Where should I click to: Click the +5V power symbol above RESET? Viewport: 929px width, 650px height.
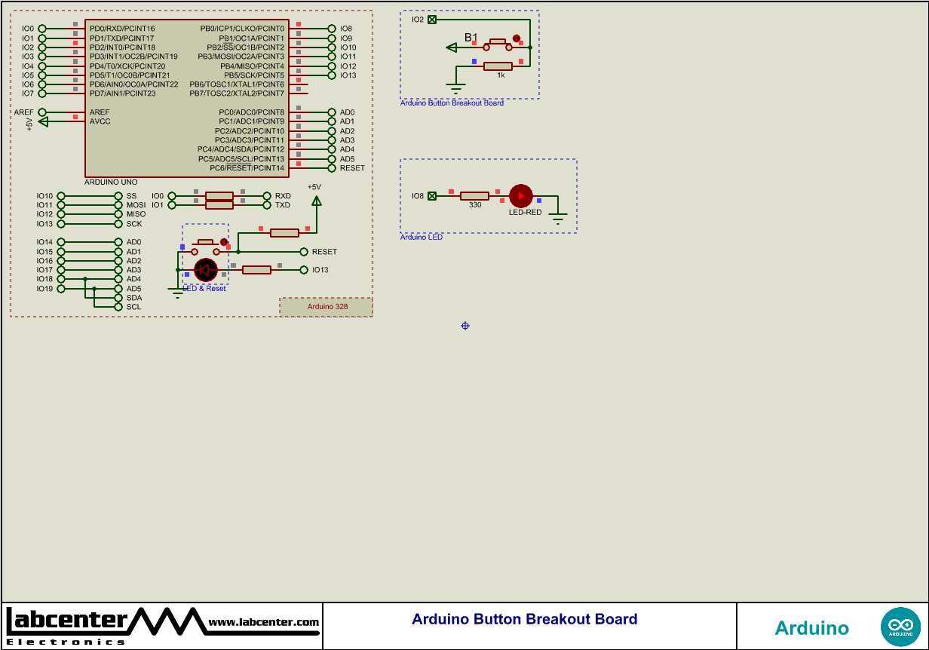[x=315, y=198]
